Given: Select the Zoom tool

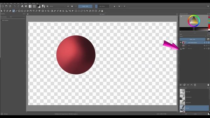Looking at the screenshot, I should pos(99,11).
